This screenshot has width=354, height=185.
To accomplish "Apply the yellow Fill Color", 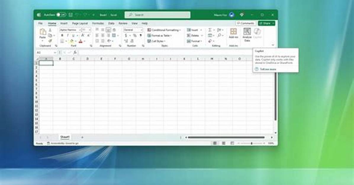I will point(72,41).
